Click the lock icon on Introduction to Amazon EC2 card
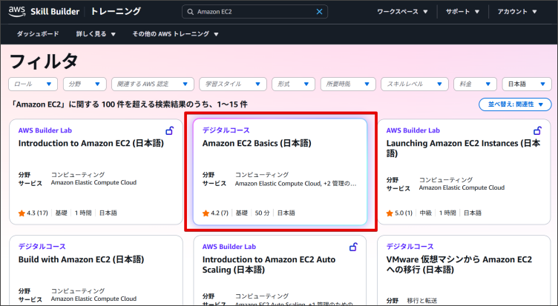Screen dimensions: 558x306 (170, 131)
